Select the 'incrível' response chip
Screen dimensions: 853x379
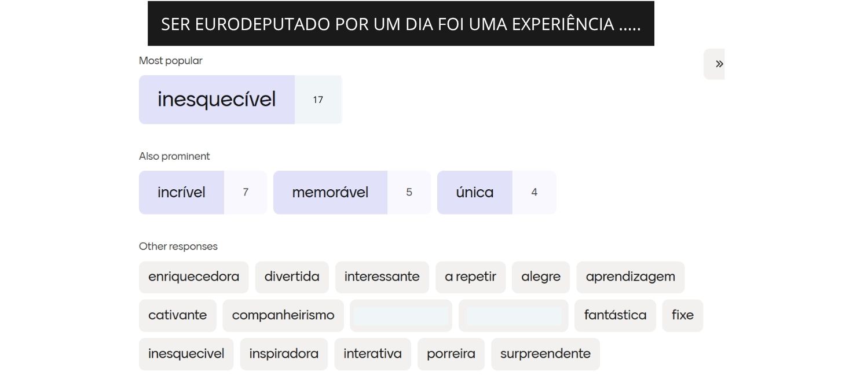click(181, 192)
